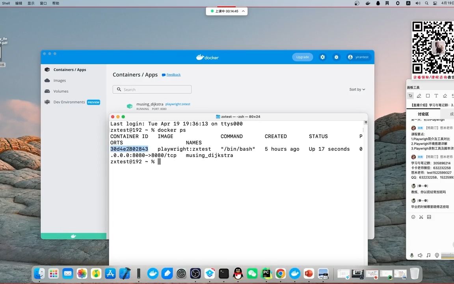Click the Docker containers Search field
The image size is (454, 284).
tap(152, 90)
